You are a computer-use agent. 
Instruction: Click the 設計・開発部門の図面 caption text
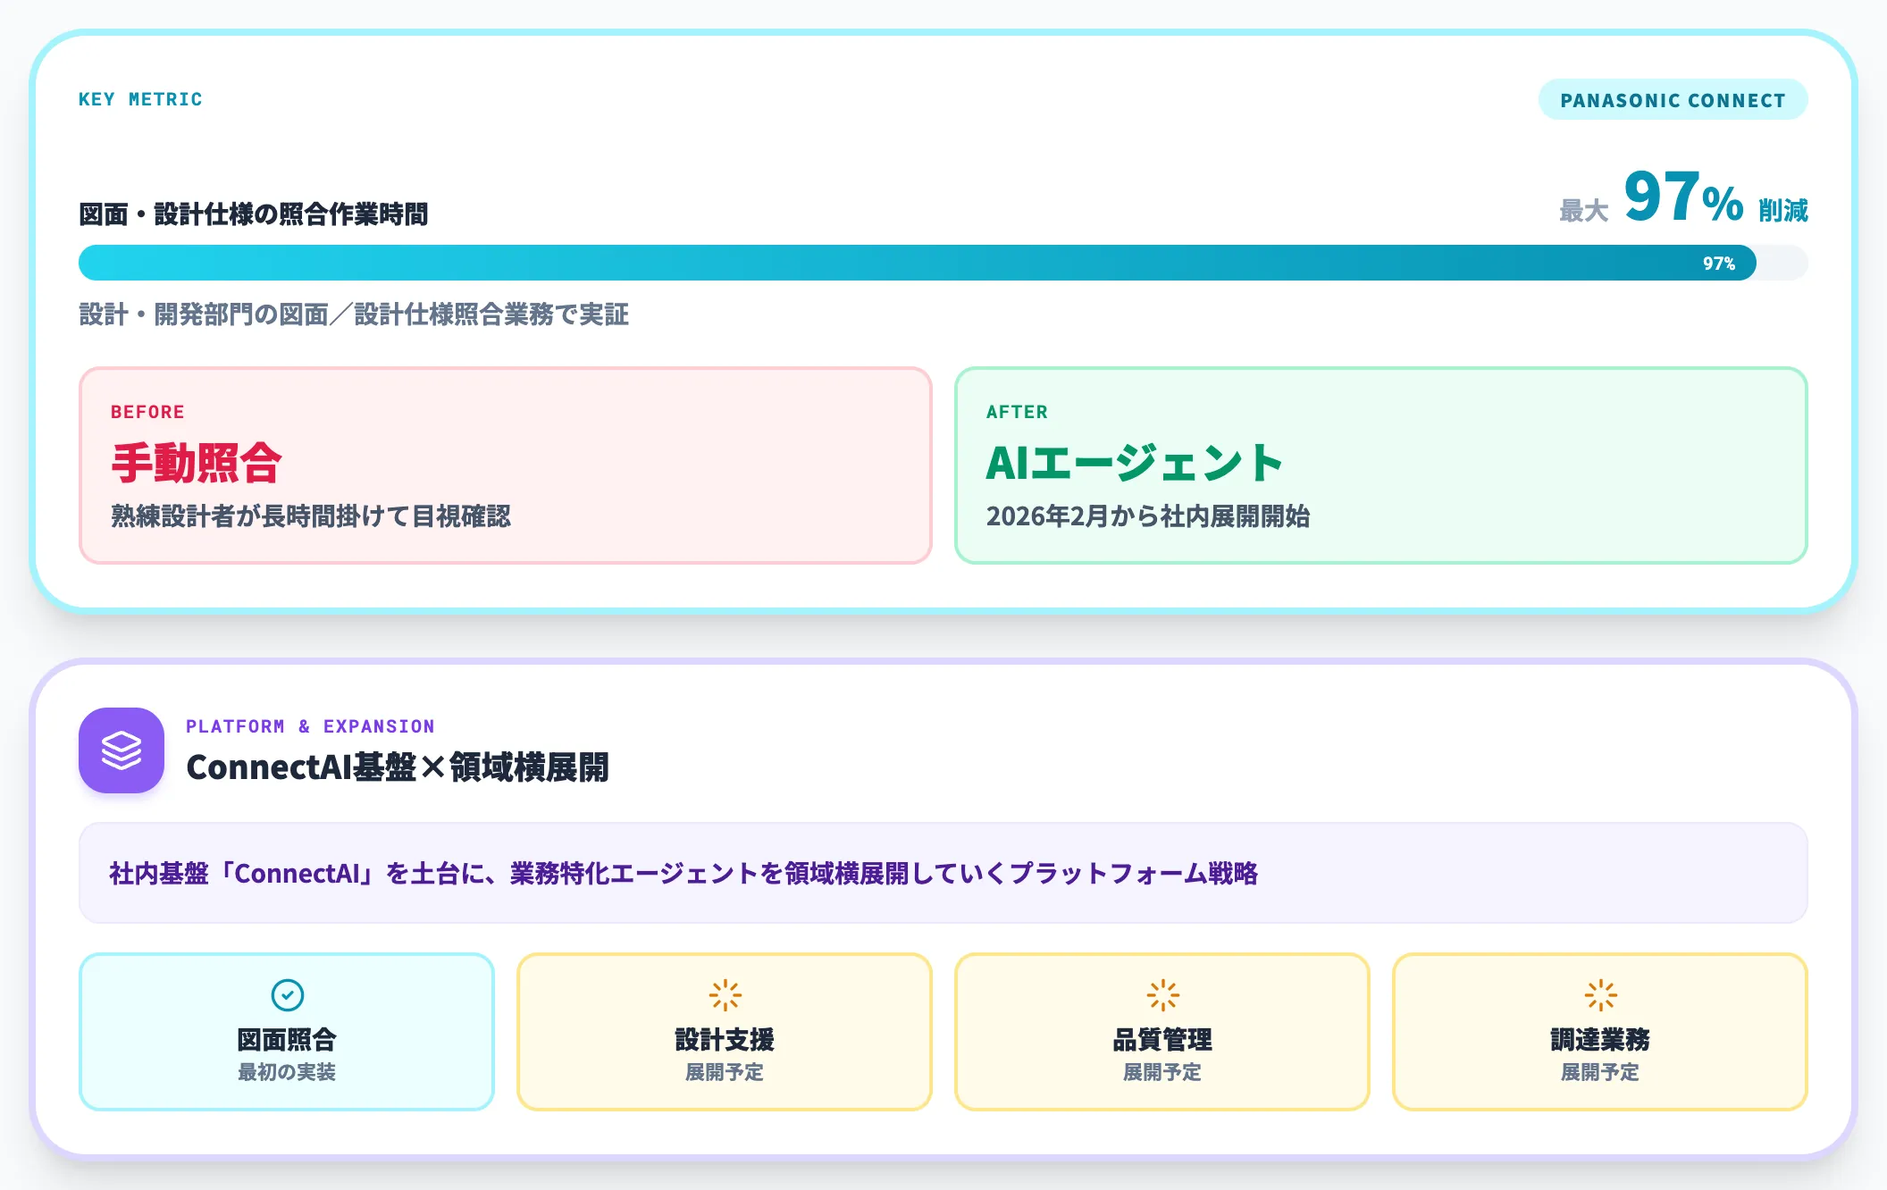tap(354, 314)
